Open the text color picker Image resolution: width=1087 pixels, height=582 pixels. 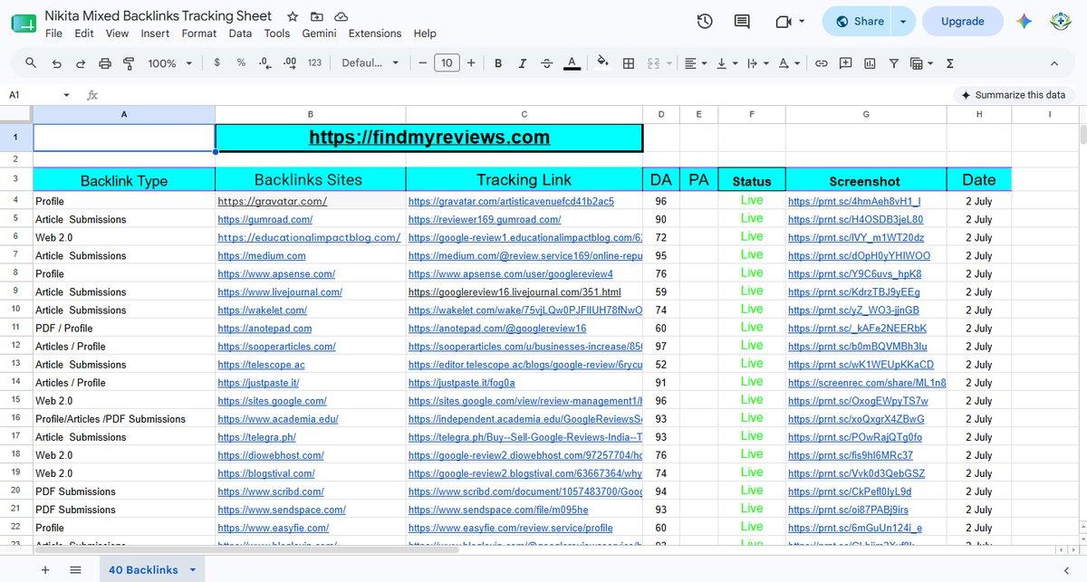click(572, 63)
